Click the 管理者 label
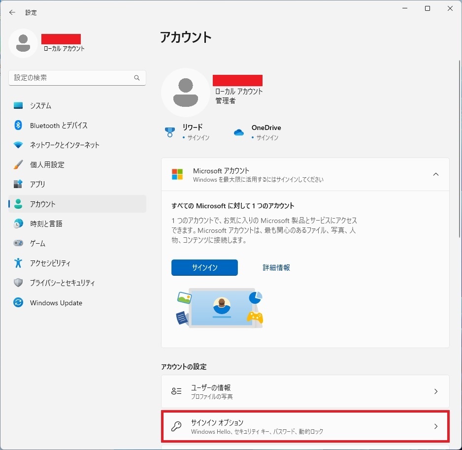The height and width of the screenshot is (450, 462). point(226,101)
